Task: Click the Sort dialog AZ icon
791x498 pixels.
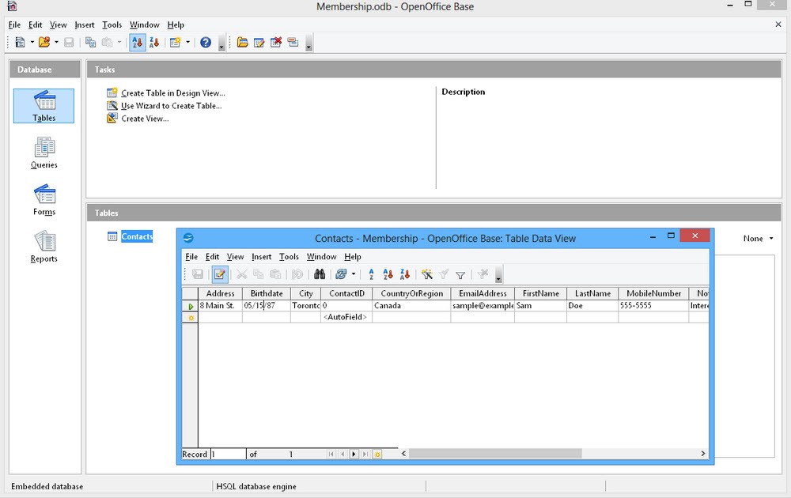Action: coord(371,274)
